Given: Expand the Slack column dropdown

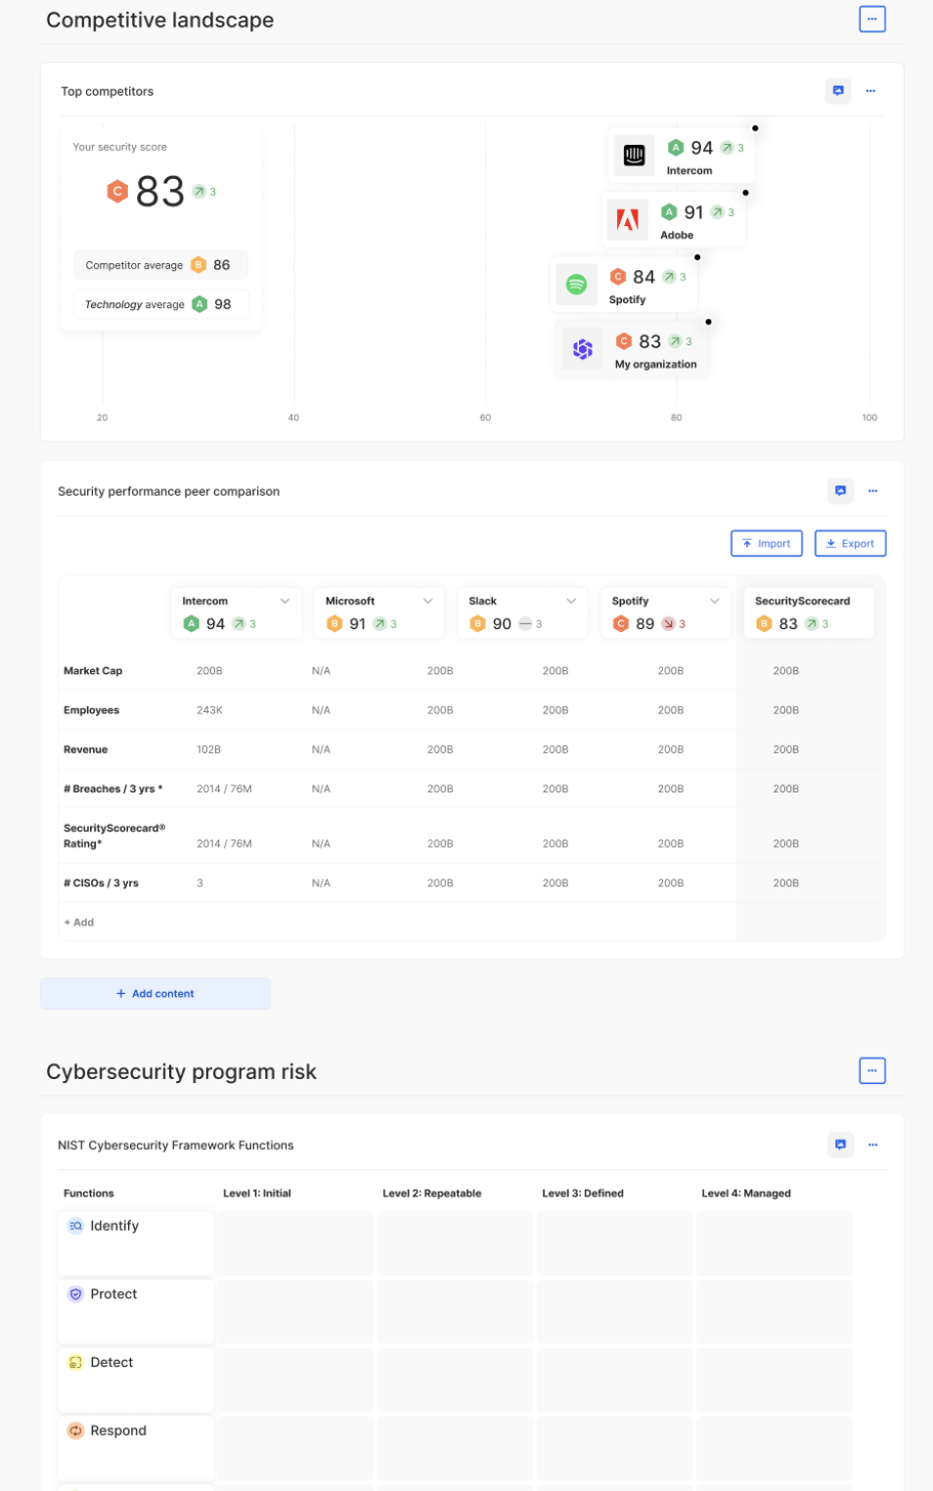Looking at the screenshot, I should pos(571,601).
